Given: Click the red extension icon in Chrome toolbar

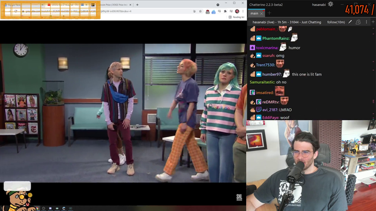Looking at the screenshot, I should click(207, 12).
